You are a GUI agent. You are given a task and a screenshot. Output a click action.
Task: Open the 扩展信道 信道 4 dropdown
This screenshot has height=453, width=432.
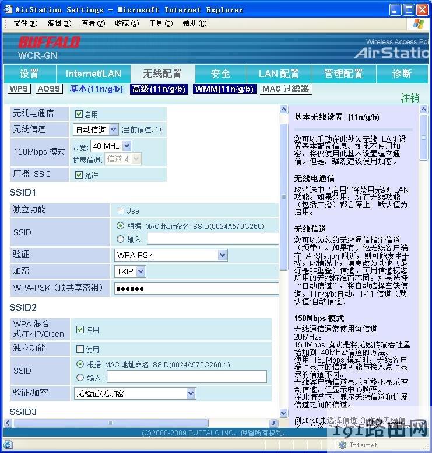pyautogui.click(x=122, y=159)
